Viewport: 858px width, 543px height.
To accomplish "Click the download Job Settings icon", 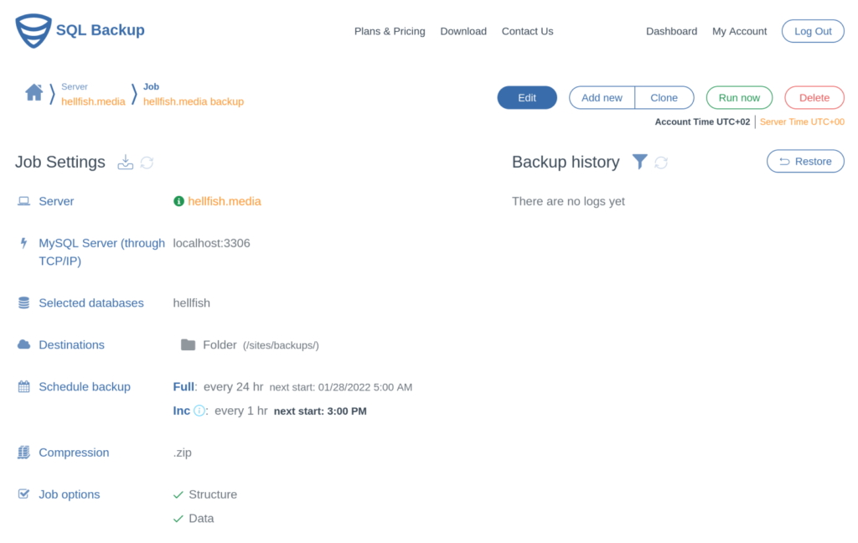I will 125,163.
